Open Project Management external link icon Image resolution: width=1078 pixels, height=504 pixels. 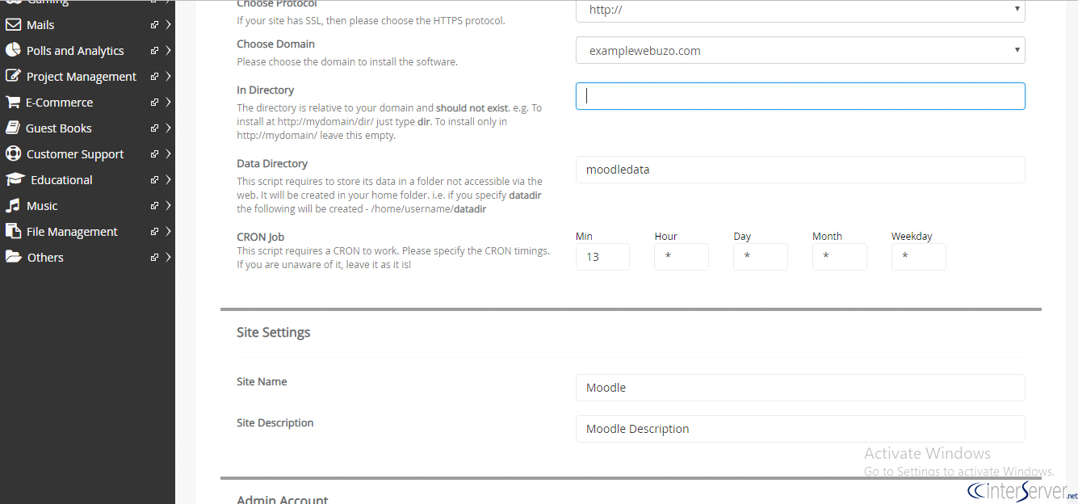[x=154, y=77]
